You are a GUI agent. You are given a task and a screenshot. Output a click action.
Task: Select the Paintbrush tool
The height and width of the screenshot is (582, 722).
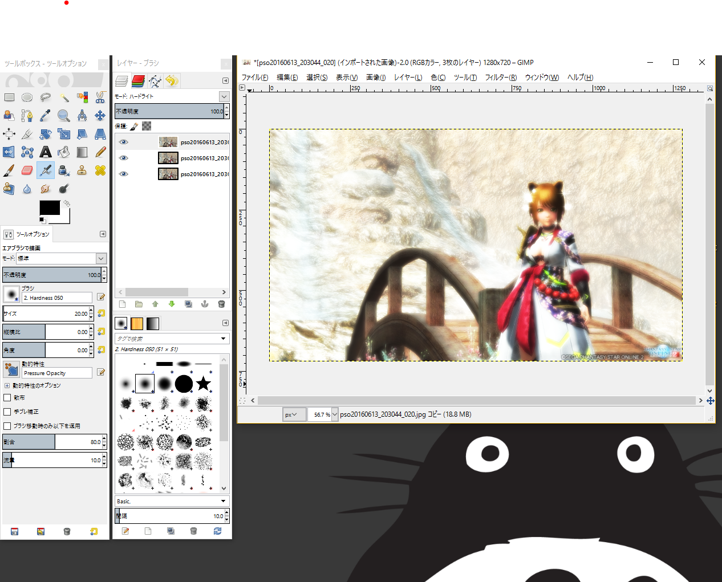pyautogui.click(x=9, y=170)
